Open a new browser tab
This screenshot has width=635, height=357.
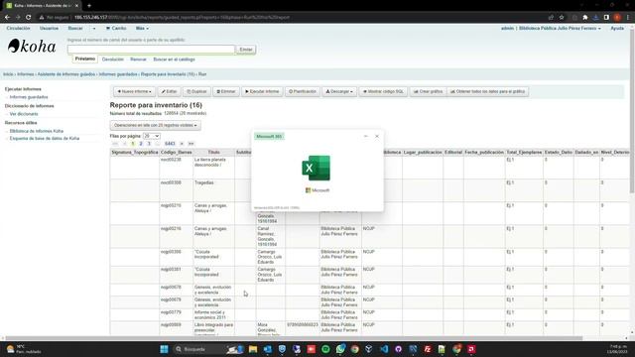[x=89, y=6]
